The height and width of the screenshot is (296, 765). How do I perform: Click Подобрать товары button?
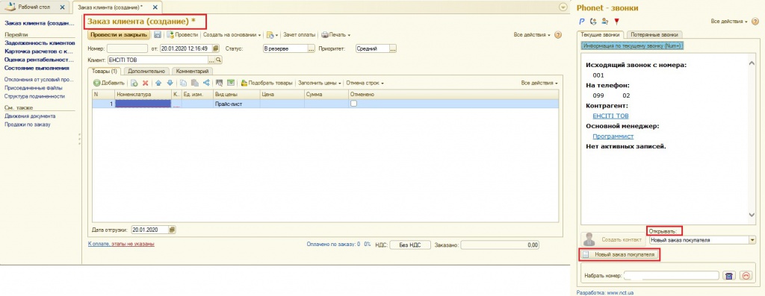267,84
